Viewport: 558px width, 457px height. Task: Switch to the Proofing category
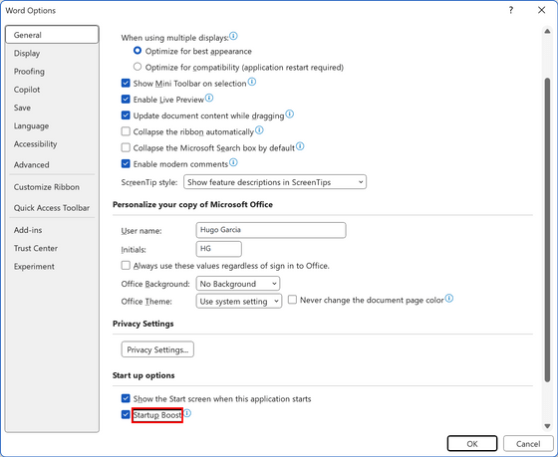29,72
